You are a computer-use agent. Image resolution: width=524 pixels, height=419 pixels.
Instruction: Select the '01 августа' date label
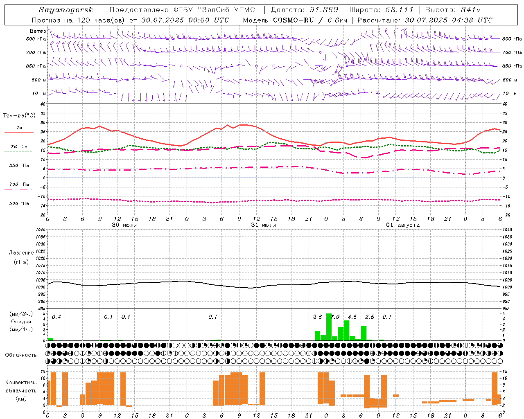click(x=403, y=225)
